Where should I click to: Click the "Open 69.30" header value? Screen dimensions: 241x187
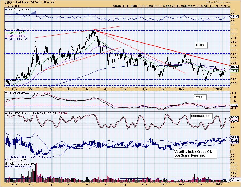point(121,6)
